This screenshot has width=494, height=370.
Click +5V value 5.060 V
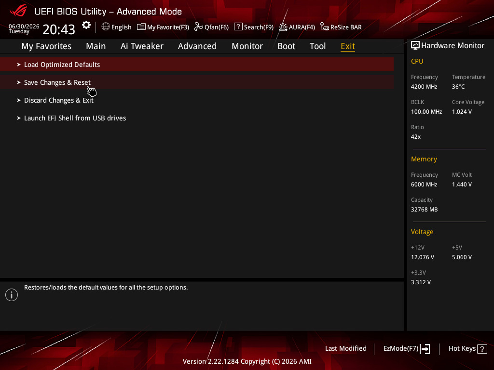pos(462,257)
